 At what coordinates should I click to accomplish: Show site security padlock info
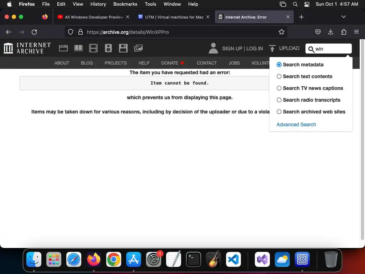point(81,32)
